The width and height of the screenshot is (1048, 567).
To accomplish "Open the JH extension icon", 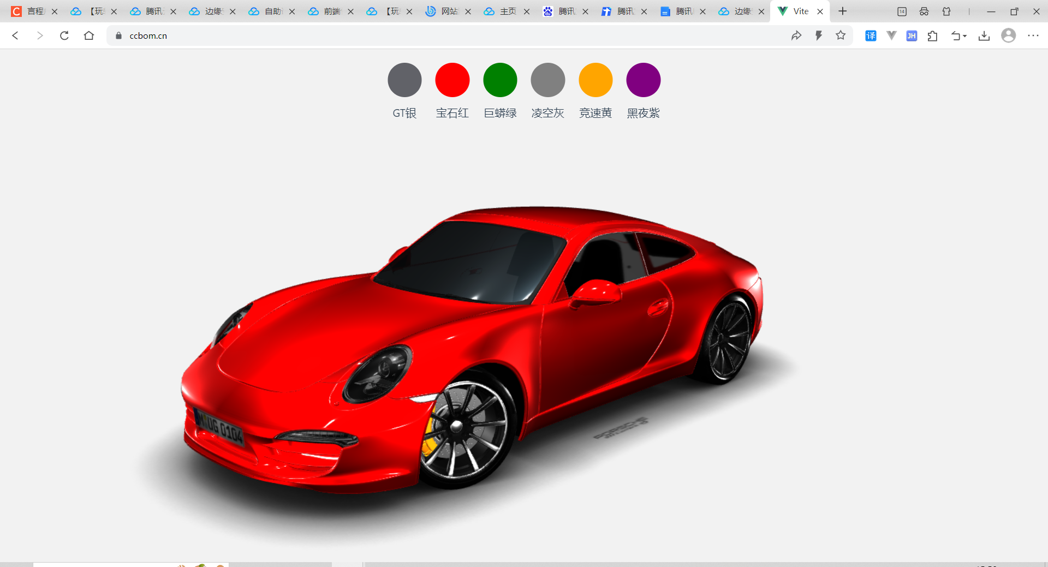I will tap(912, 36).
